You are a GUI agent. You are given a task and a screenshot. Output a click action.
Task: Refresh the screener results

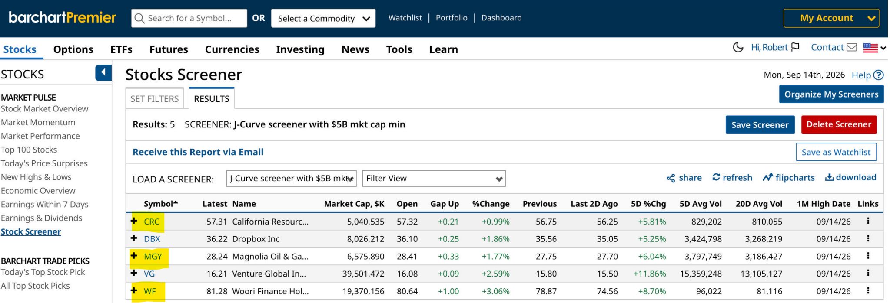pos(732,177)
